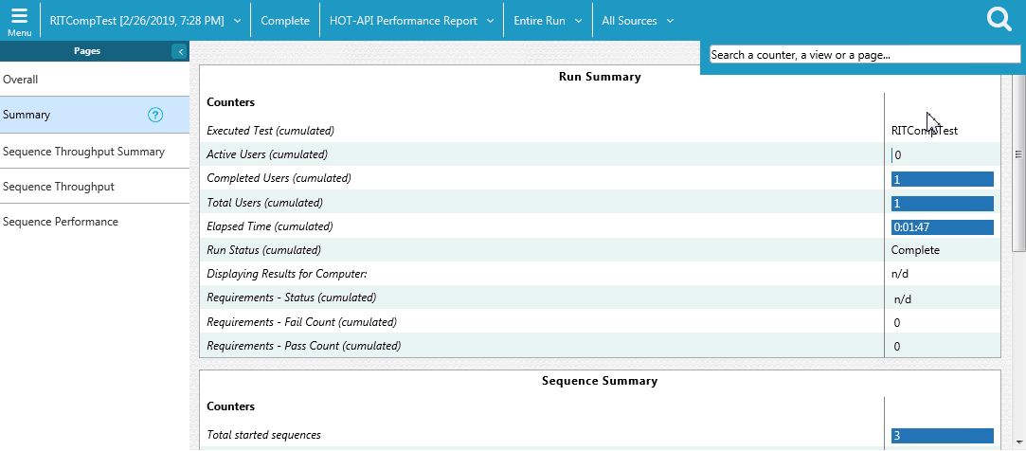1026x451 pixels.
Task: Click the vertical scrollbar handle
Action: tap(1019, 154)
